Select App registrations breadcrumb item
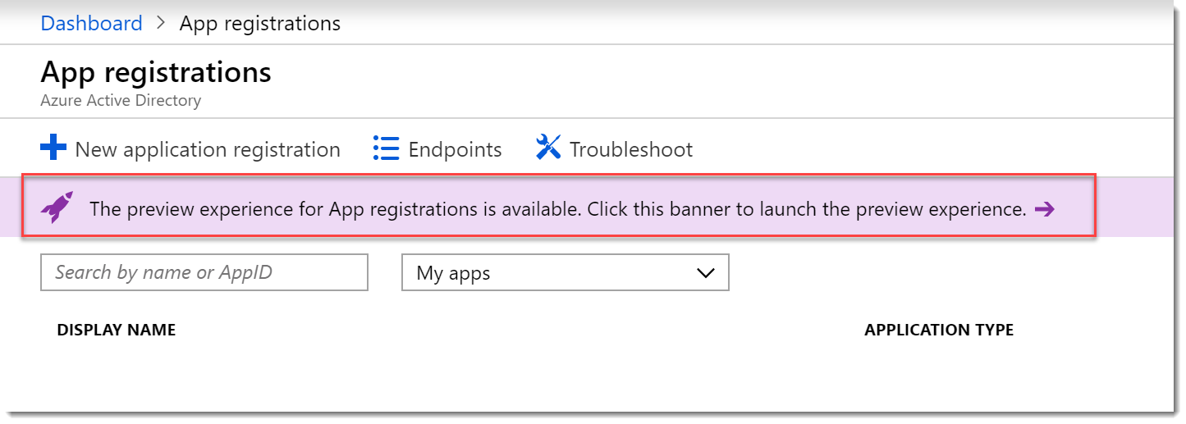 pyautogui.click(x=260, y=24)
